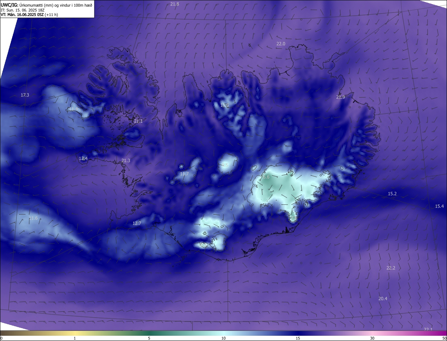
Task: Click the 17.3 value label
Action: 25,95
